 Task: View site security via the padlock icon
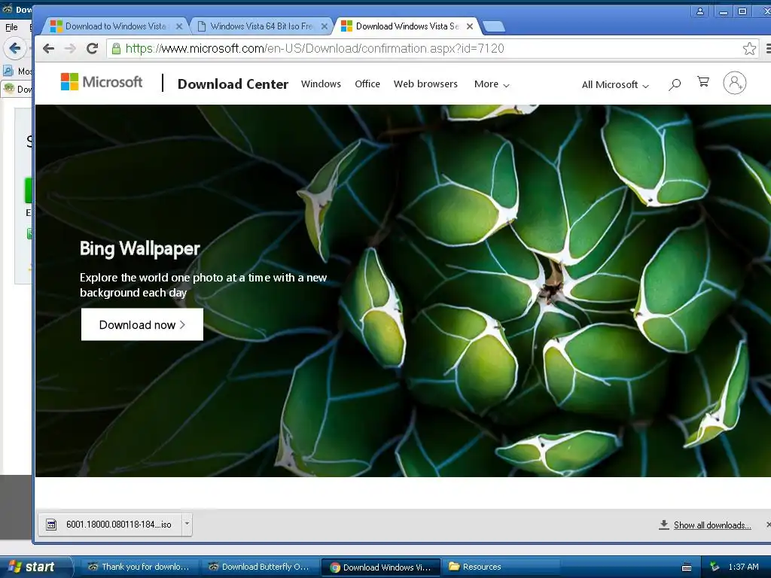[x=116, y=49]
